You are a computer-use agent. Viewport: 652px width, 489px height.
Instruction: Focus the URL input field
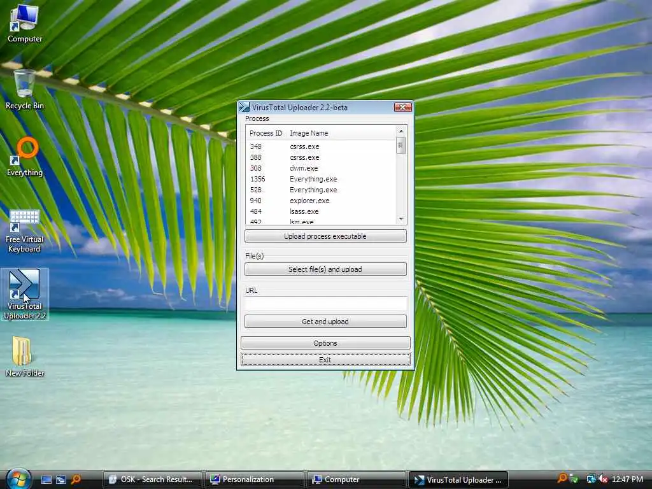[x=325, y=304]
